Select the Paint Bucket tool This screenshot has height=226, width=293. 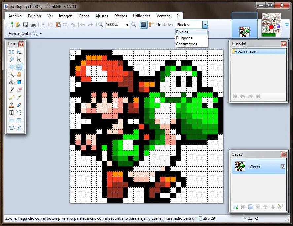(x=12, y=82)
